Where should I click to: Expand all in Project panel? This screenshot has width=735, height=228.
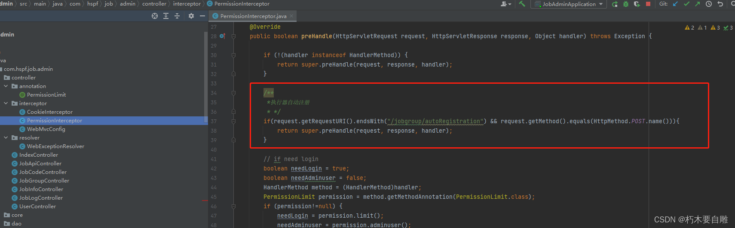tap(166, 16)
